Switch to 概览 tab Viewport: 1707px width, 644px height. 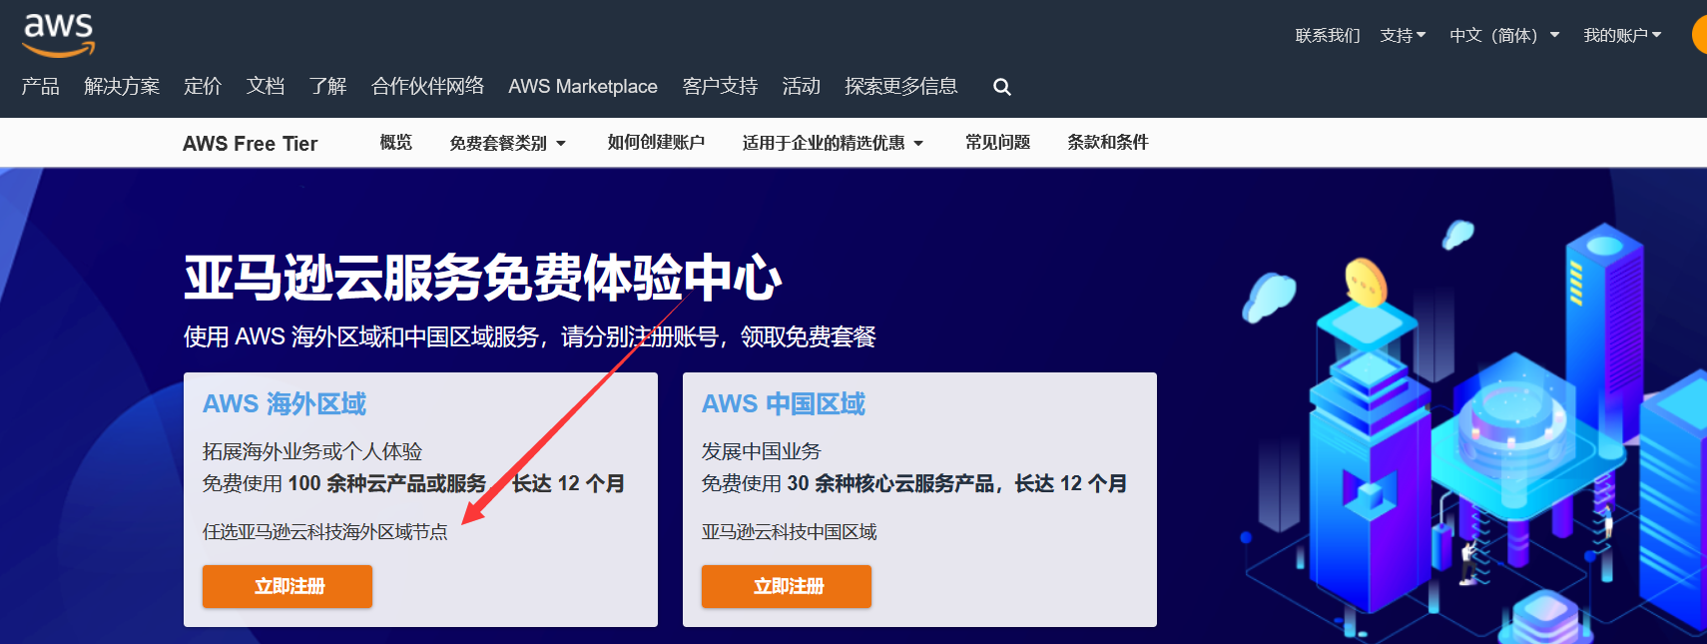(396, 143)
